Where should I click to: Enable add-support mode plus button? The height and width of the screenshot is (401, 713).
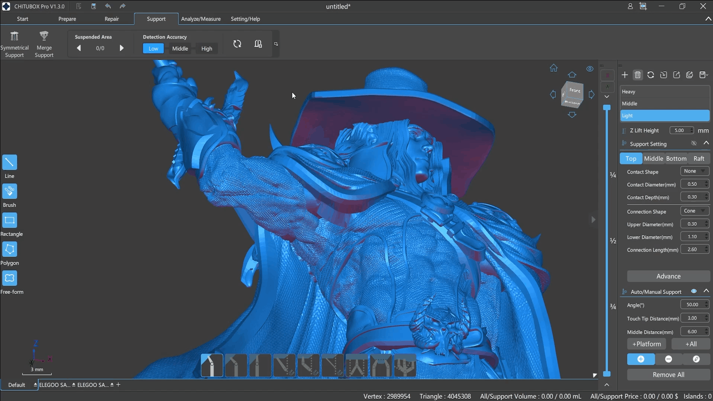point(641,359)
